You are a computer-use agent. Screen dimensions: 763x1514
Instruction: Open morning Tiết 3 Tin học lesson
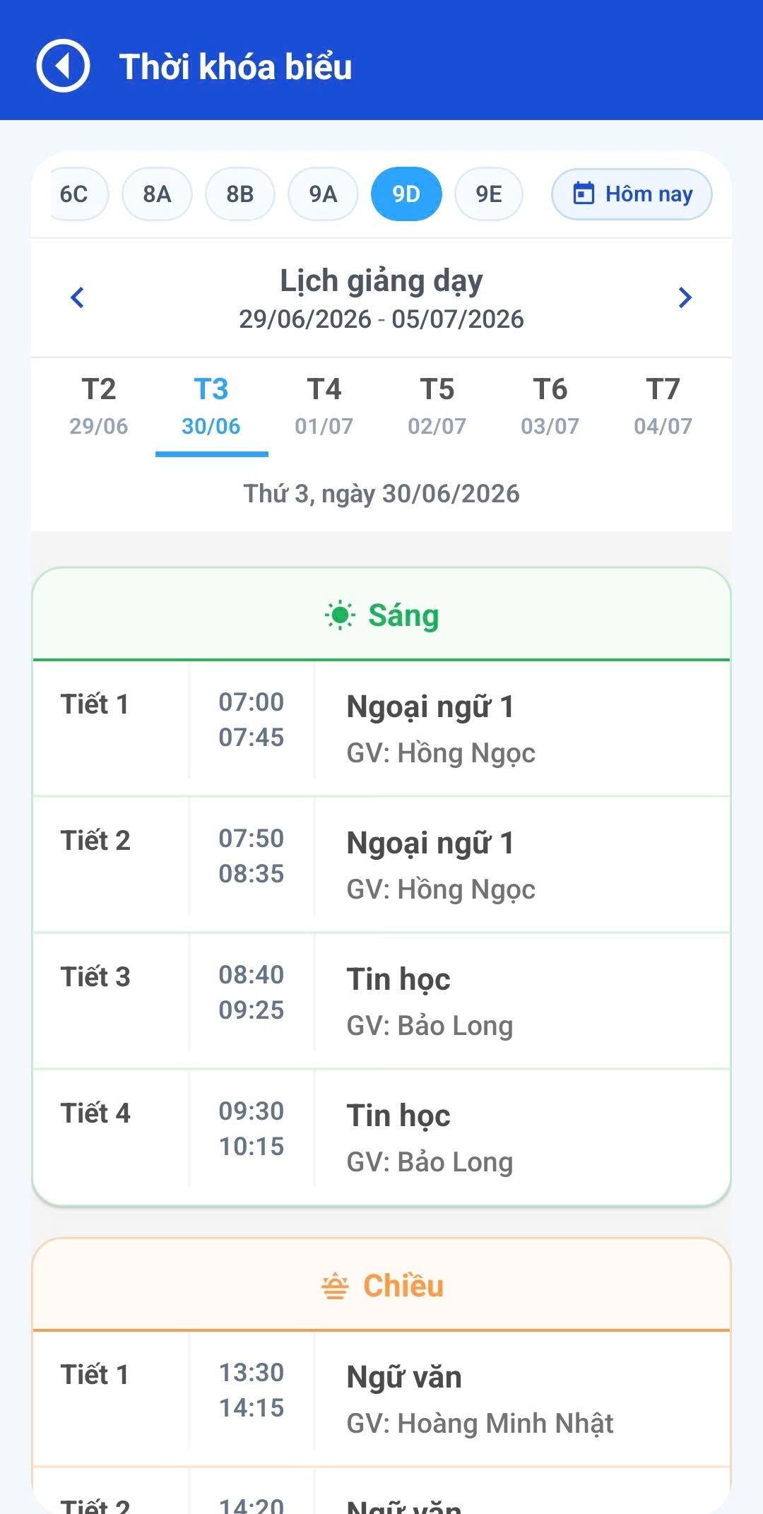pos(381,1000)
